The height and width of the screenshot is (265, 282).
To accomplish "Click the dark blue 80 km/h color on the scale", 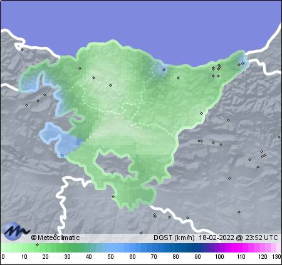I will coord(175,247).
